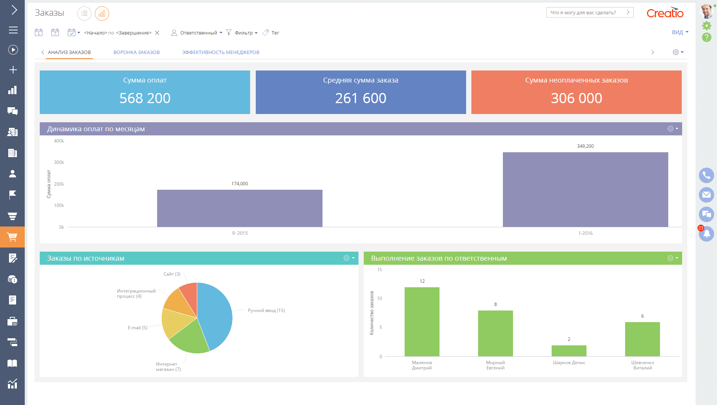Click the Тег button
This screenshot has width=717, height=405.
(x=271, y=33)
